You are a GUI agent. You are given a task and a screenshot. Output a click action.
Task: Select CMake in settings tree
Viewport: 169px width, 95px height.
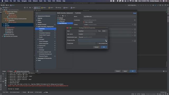pyautogui.click(x=41, y=31)
